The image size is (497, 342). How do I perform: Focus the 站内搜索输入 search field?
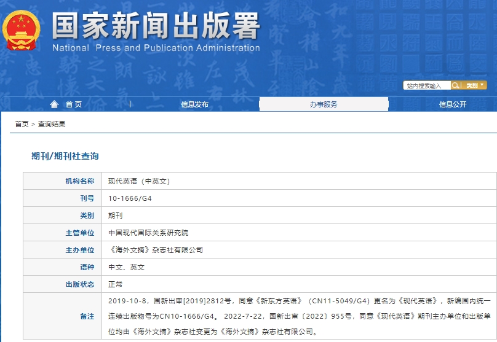(x=427, y=86)
